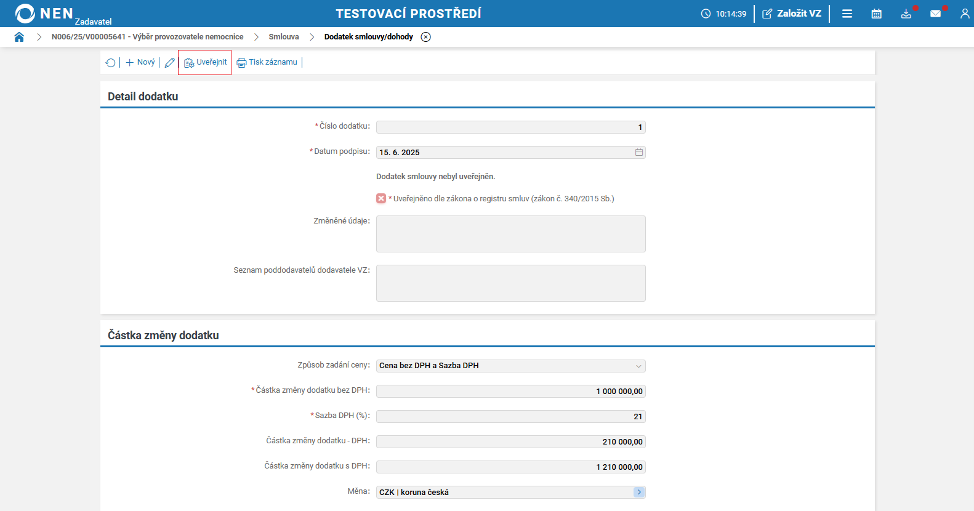Open downloads icon in the header

coord(906,14)
